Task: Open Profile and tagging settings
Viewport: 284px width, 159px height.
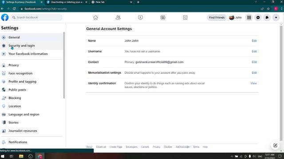Action: tap(32, 81)
